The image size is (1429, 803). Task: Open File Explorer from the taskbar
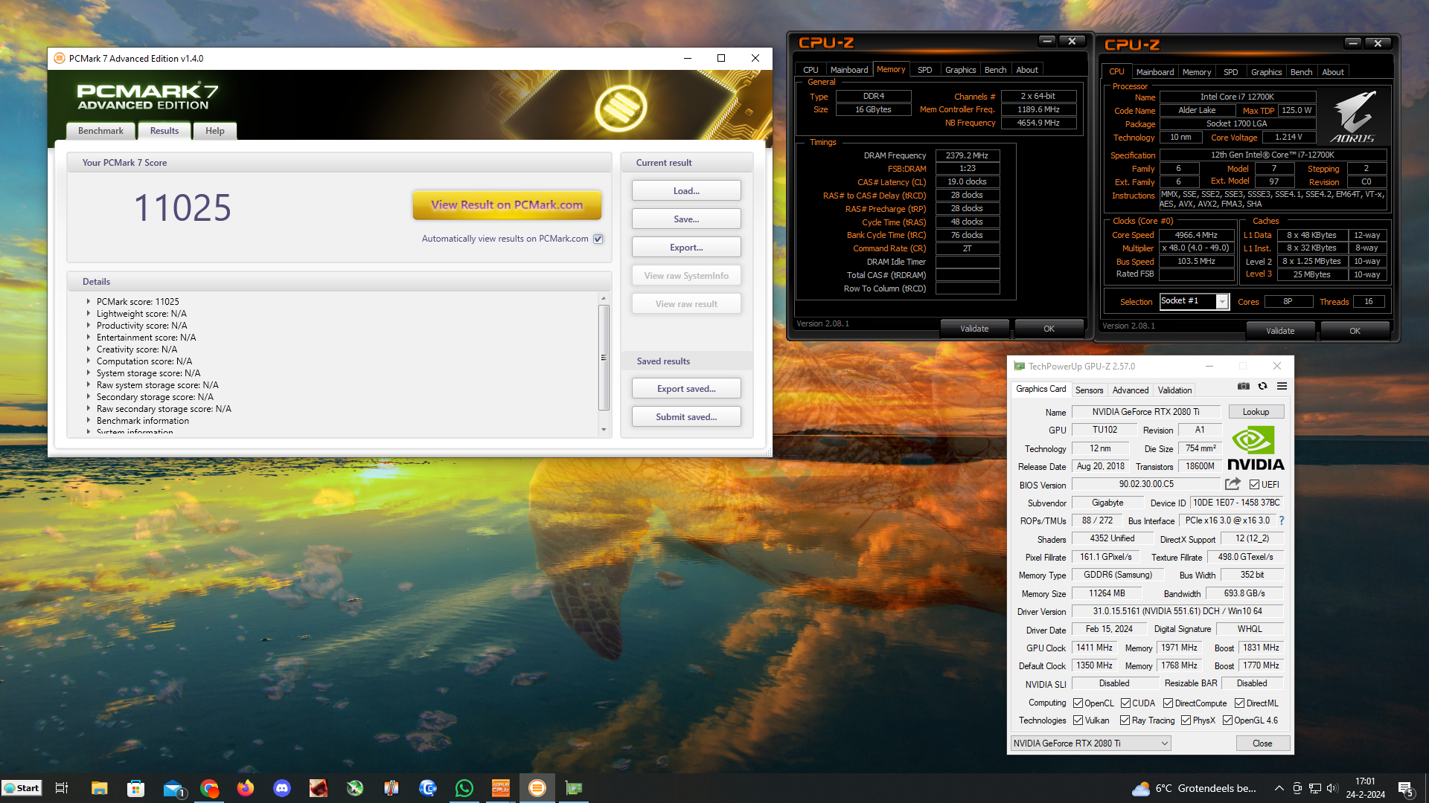(x=99, y=788)
